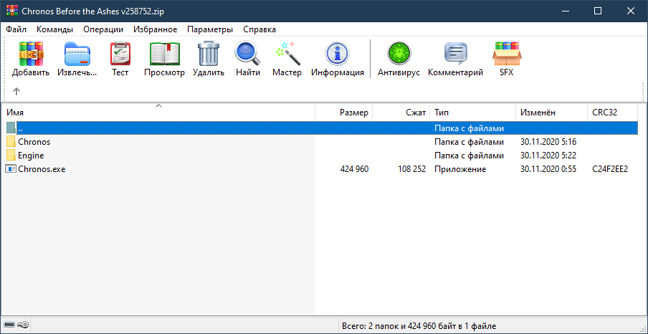
Task: Sort by the Размер column header
Action: click(x=354, y=113)
